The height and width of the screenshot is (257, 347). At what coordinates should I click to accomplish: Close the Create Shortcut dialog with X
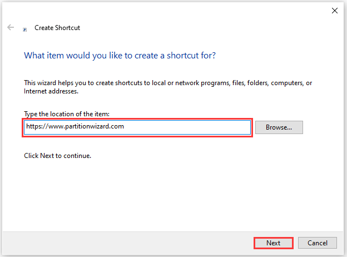click(x=334, y=10)
